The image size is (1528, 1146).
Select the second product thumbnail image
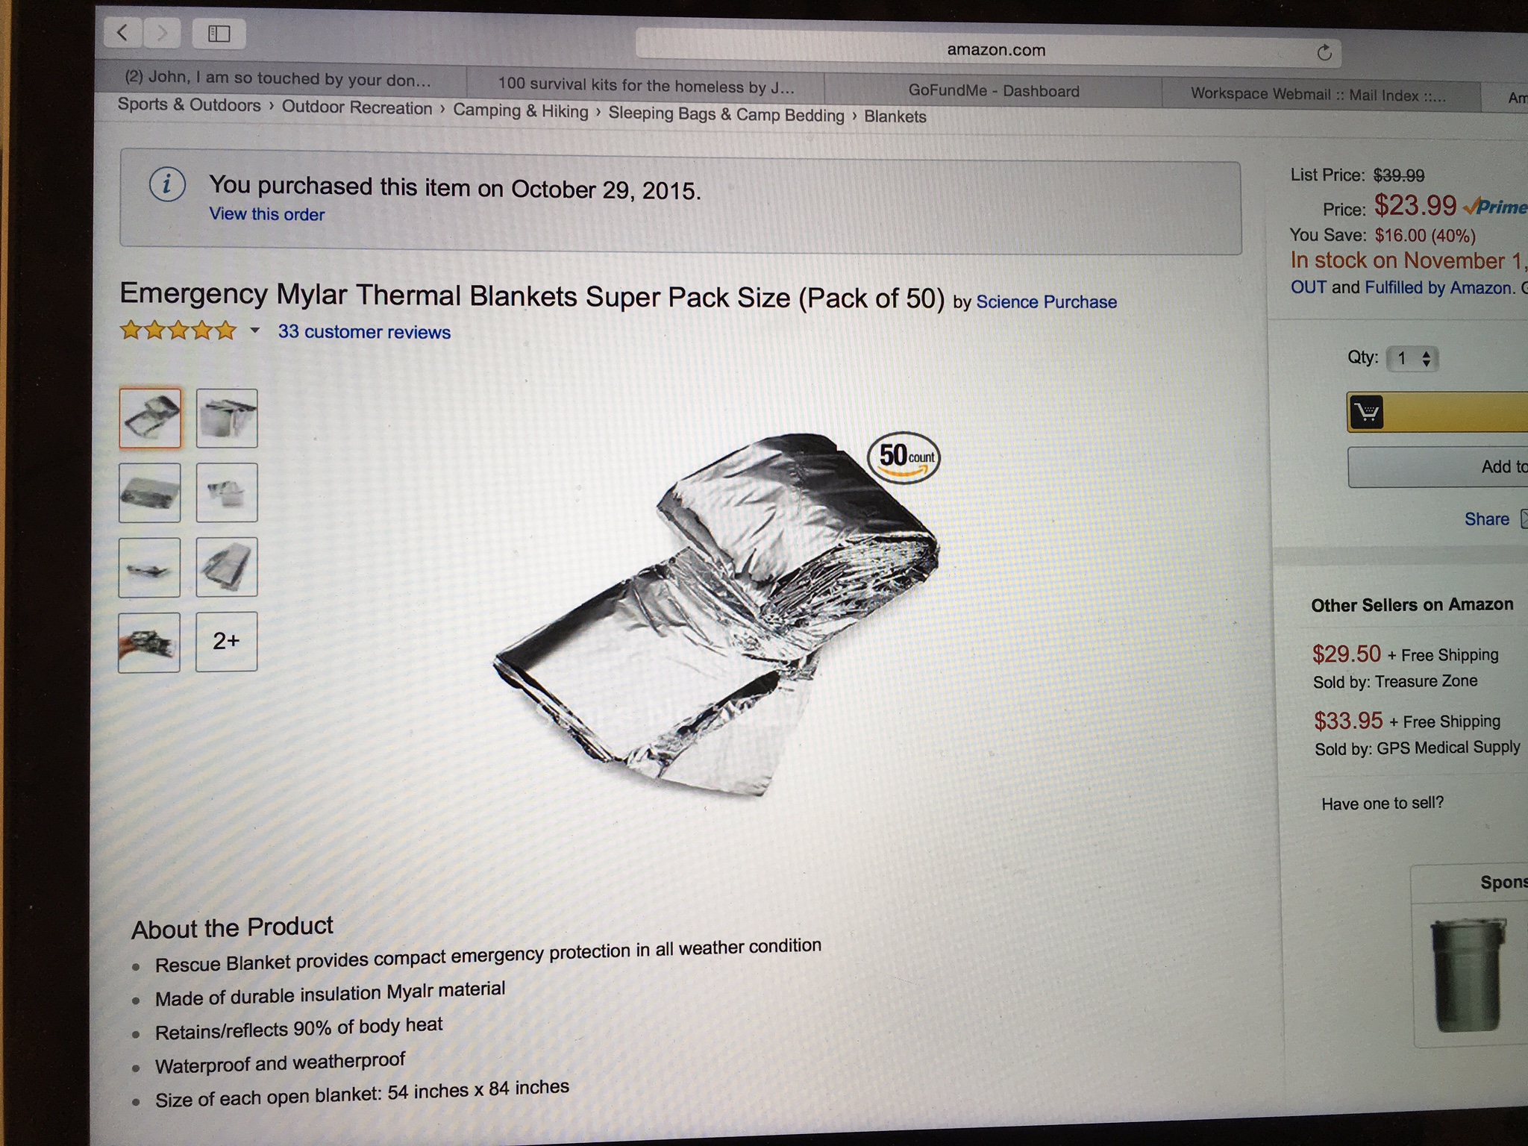click(227, 418)
